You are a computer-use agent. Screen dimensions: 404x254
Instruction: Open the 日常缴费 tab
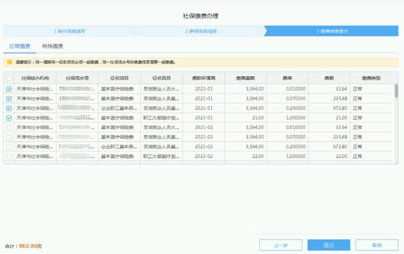point(20,46)
